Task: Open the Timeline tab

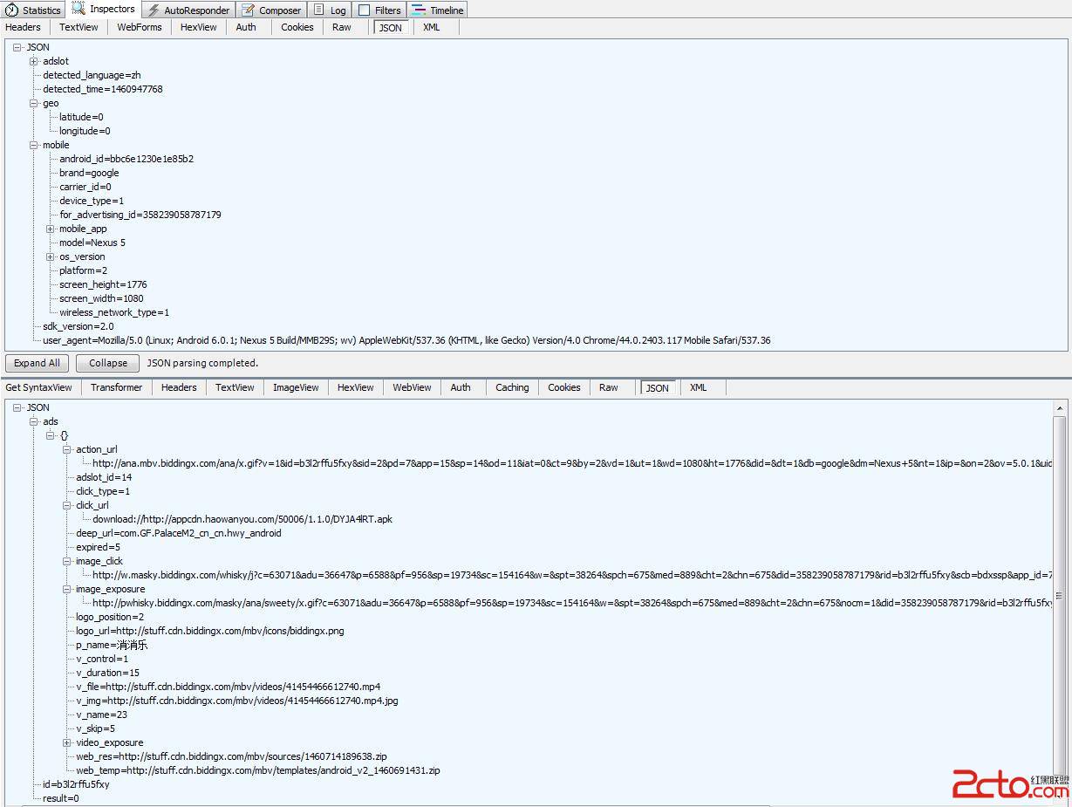Action: click(438, 10)
